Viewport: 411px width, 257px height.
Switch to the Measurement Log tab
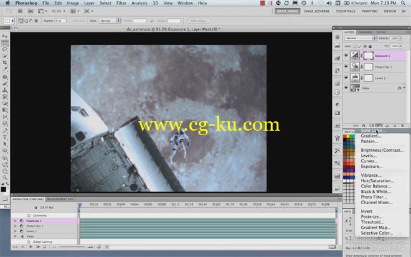60,199
